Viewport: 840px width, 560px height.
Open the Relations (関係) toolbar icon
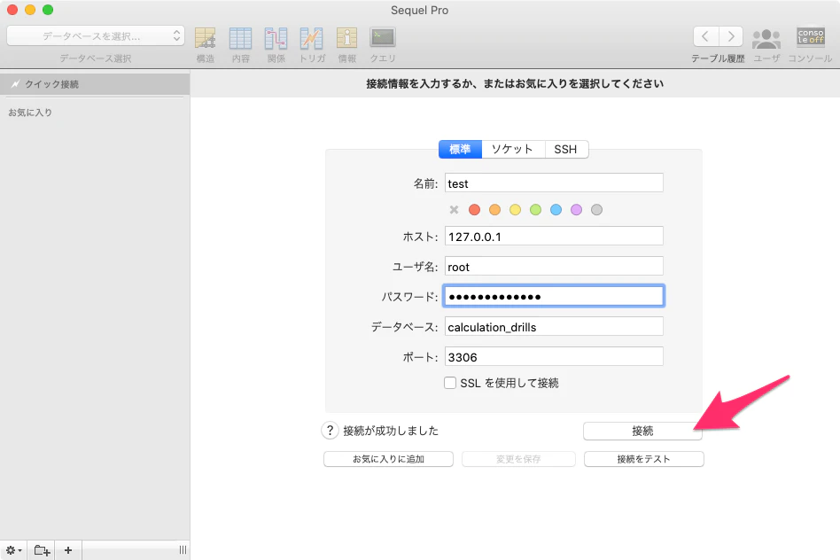(x=276, y=38)
